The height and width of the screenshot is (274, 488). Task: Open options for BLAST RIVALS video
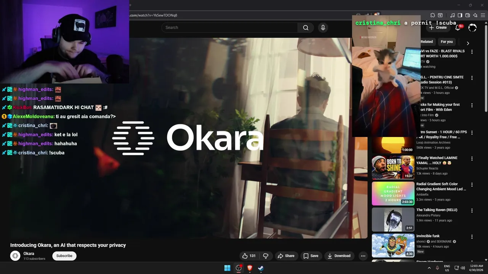coord(472,52)
